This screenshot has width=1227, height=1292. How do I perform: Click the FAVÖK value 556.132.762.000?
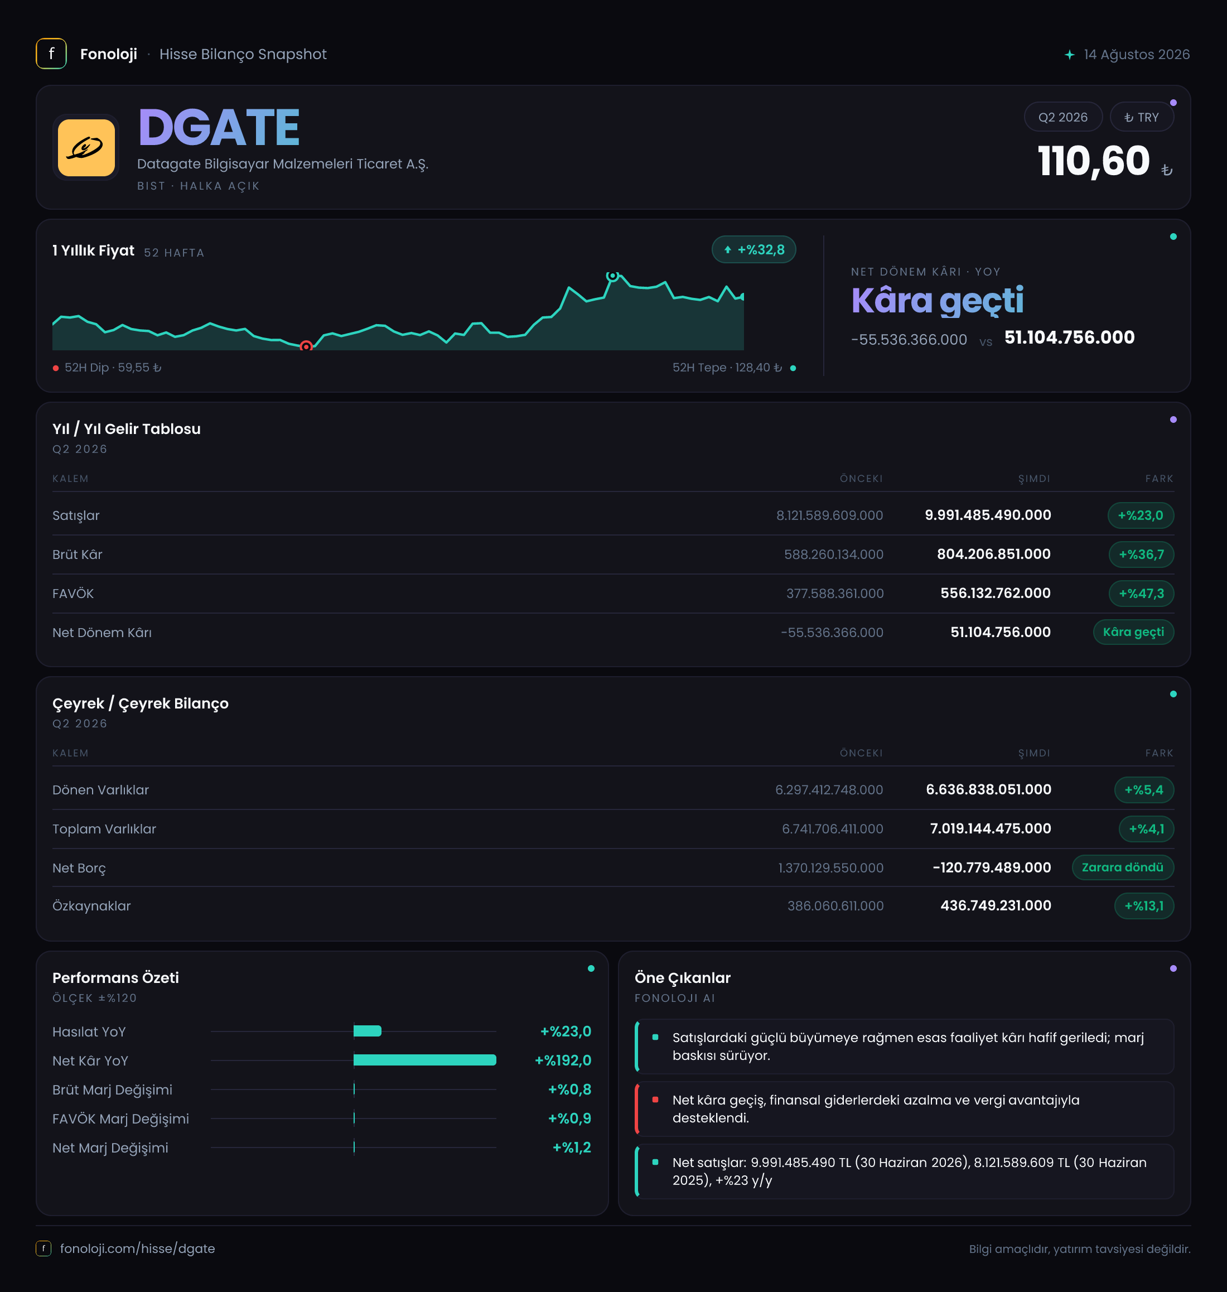point(996,594)
